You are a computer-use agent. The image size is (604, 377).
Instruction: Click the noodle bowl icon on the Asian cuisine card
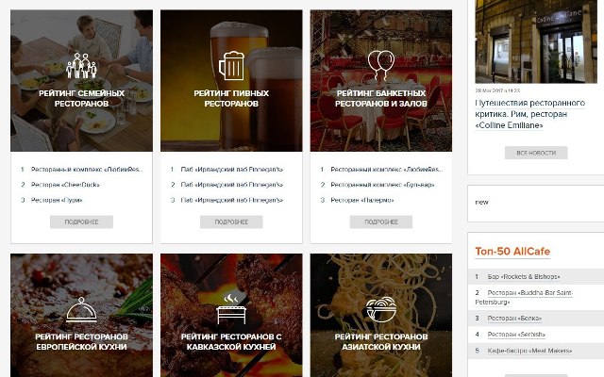[x=381, y=309]
